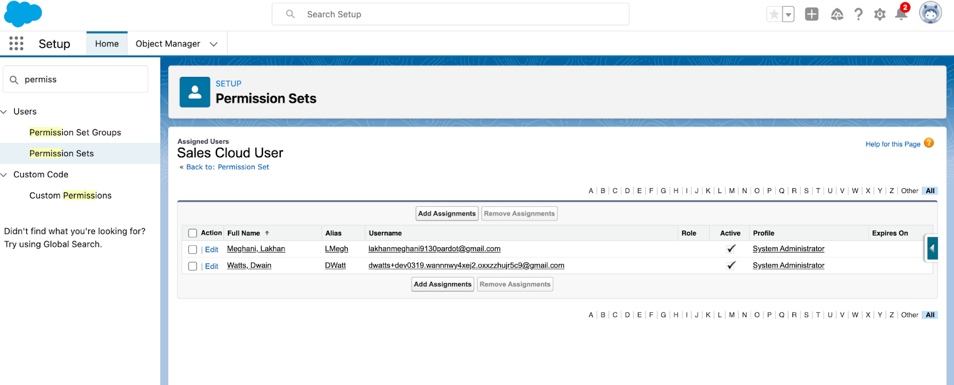Viewport: 954px width, 385px height.
Task: Switch to the Object Manager tab
Action: (168, 44)
